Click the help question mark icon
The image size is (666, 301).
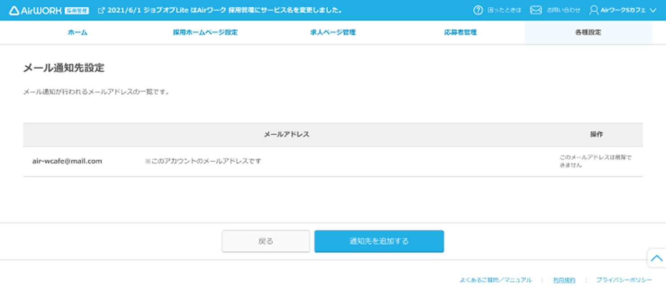tap(478, 10)
